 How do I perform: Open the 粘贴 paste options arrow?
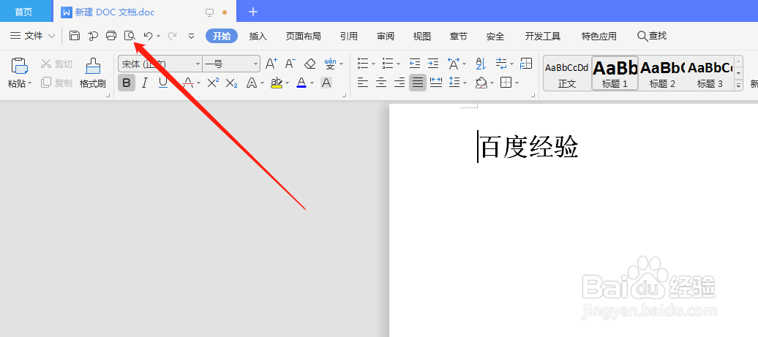(x=29, y=83)
